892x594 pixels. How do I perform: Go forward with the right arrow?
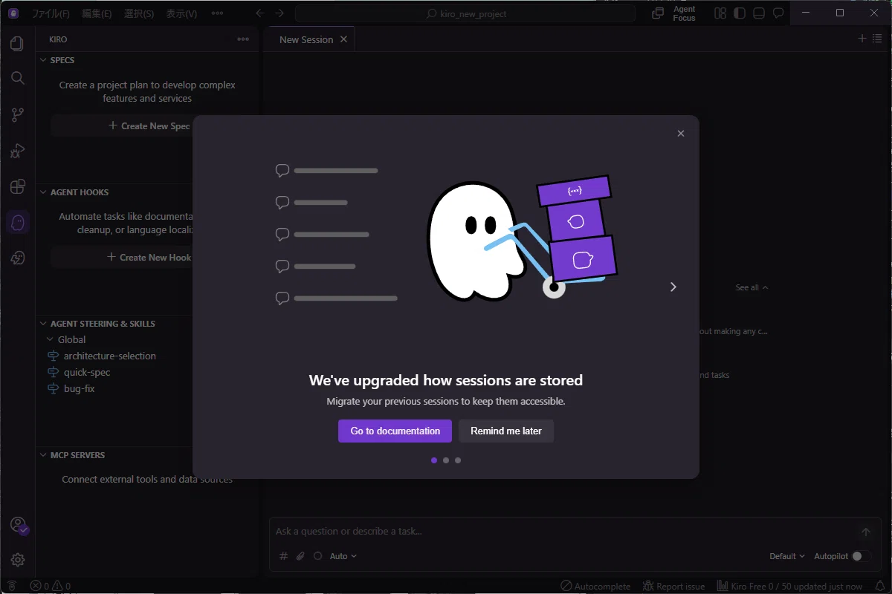coord(279,13)
